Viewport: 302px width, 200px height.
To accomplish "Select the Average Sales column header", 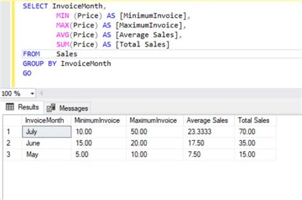I will (208, 120).
